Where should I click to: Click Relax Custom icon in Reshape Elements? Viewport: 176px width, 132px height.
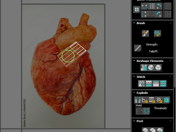point(158,67)
